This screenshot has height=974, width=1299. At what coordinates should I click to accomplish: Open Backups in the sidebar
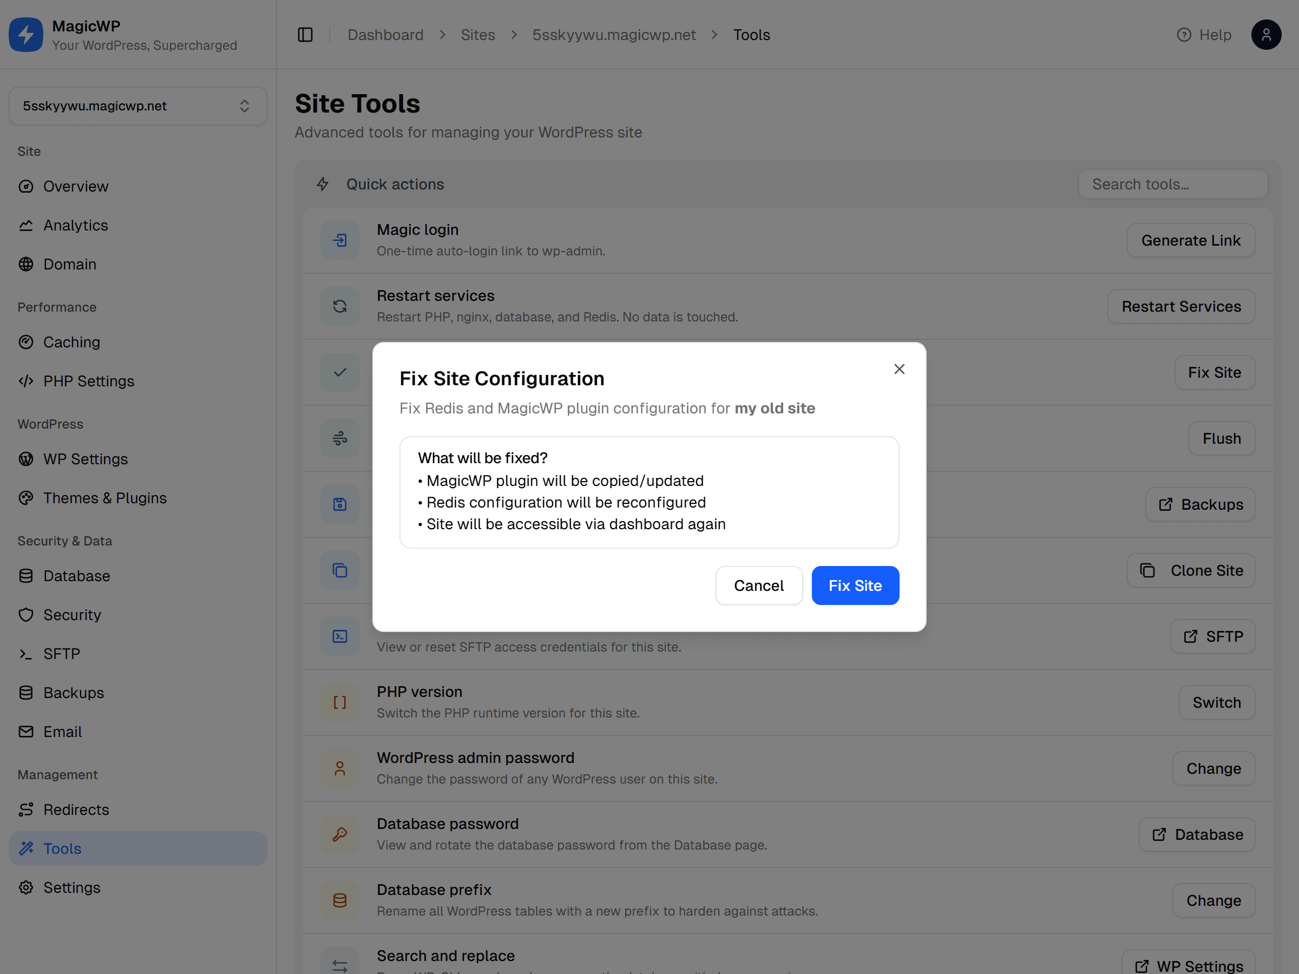138,693
